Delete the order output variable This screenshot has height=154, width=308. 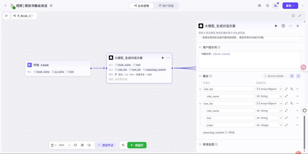[x=297, y=125]
